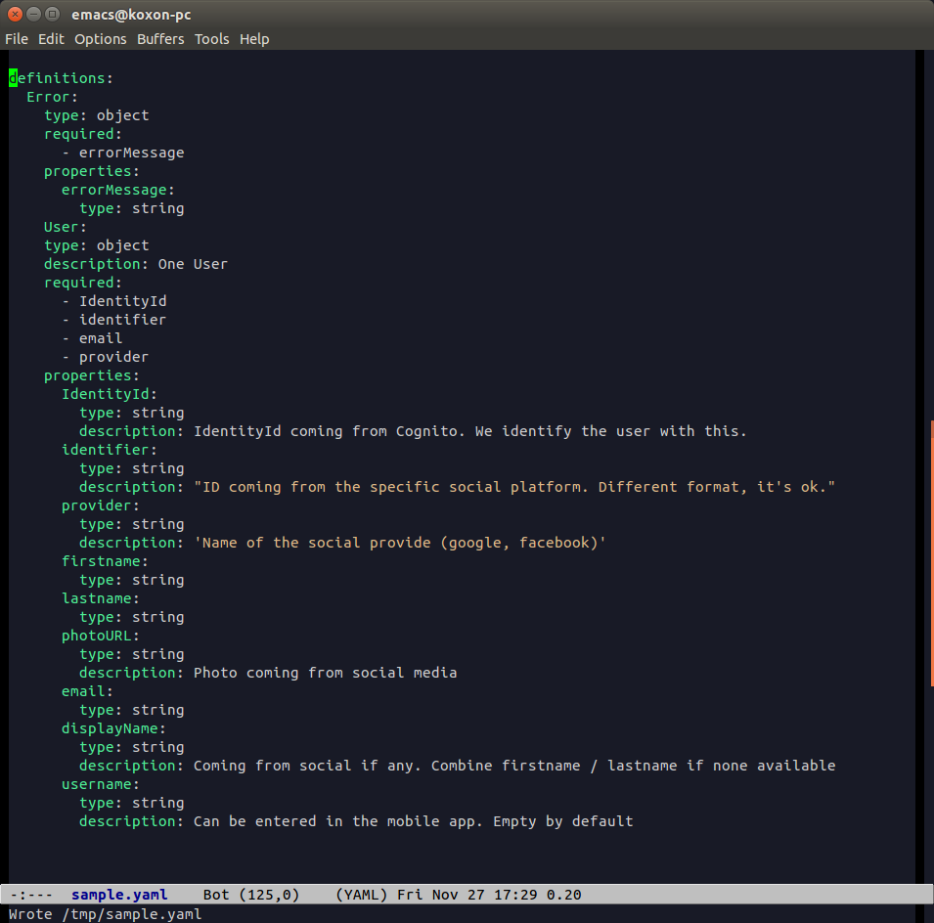934x923 pixels.
Task: Click the 'username:' property key
Action: click(101, 784)
